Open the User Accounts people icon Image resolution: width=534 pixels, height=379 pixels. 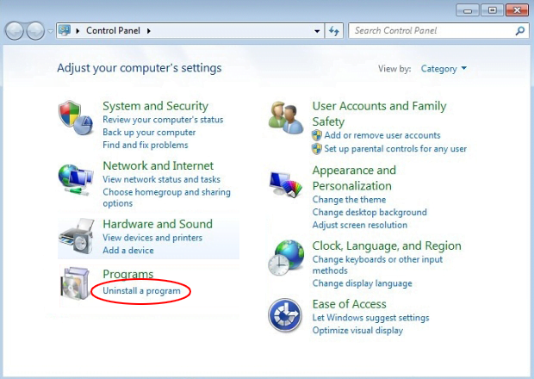286,117
